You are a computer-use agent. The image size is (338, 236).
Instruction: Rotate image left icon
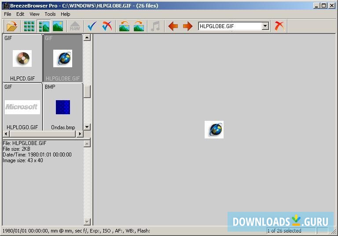tap(124, 26)
